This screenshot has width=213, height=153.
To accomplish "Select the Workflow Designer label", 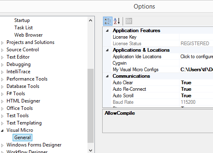I will (27, 151).
